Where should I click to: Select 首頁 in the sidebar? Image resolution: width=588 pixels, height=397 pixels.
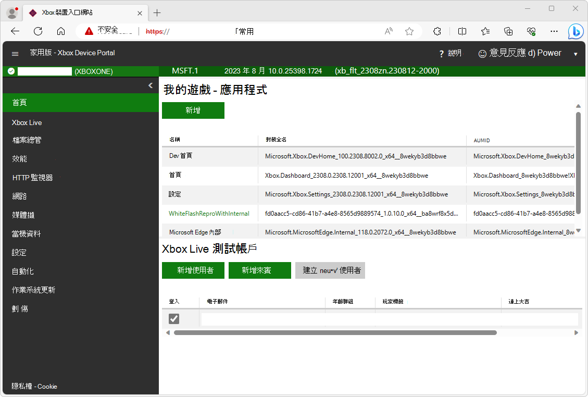(81, 103)
